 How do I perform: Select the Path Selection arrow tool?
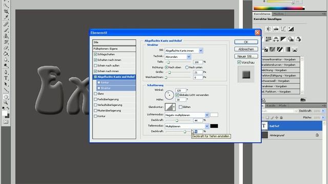(6, 84)
